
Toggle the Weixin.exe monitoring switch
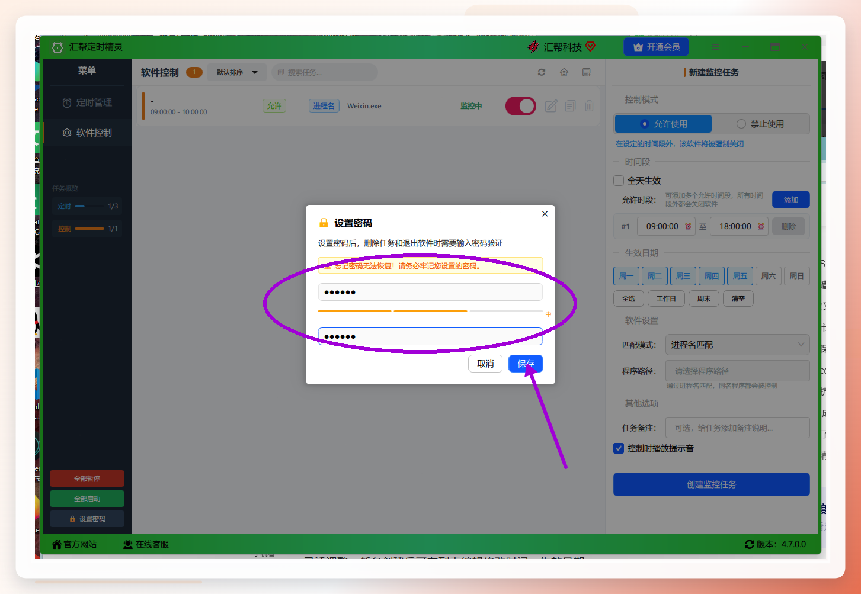(x=520, y=106)
